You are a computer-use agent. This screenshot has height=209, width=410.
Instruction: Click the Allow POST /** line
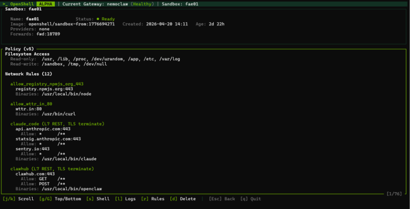[x=43, y=184]
